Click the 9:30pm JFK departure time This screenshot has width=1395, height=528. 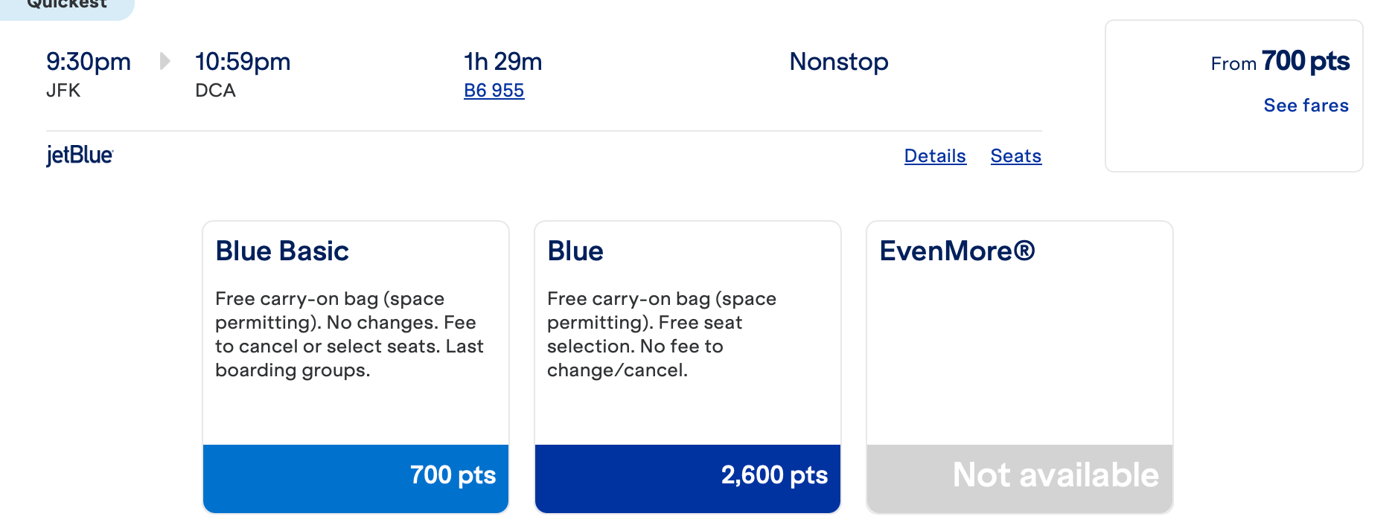pos(89,62)
